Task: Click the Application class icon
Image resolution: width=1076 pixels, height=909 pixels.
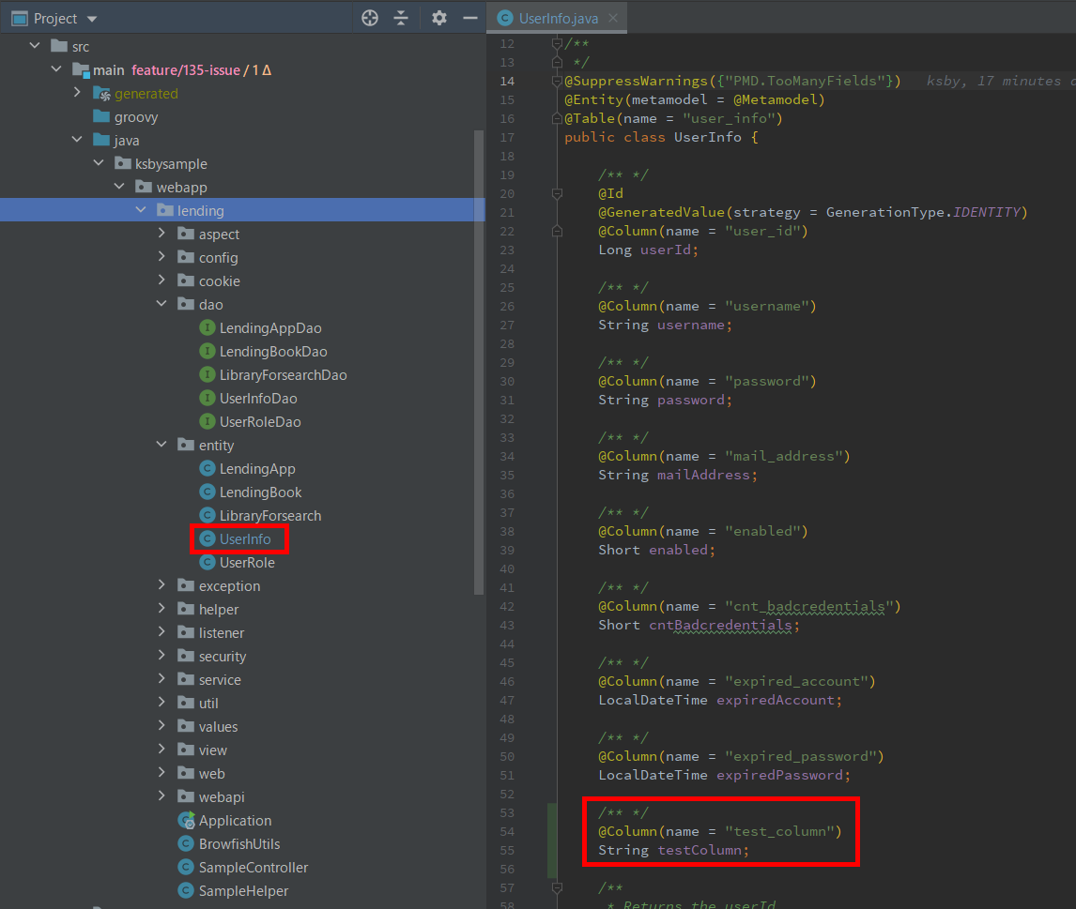Action: click(185, 820)
